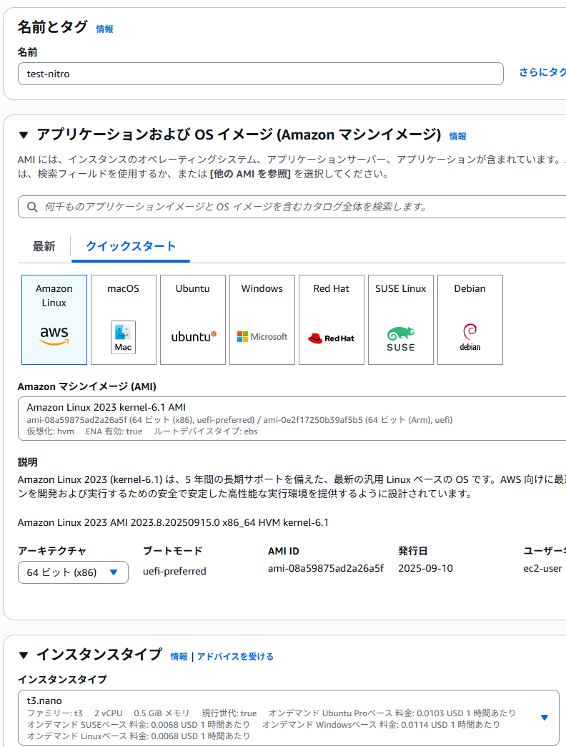Click the 説明 label
This screenshot has width=566, height=747.
pos(28,462)
